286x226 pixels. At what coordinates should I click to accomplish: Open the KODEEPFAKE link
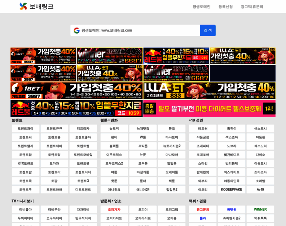tap(232, 189)
